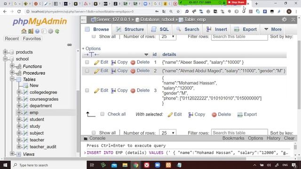
Task: Click upper Filter rows search field
Action: 239,37
